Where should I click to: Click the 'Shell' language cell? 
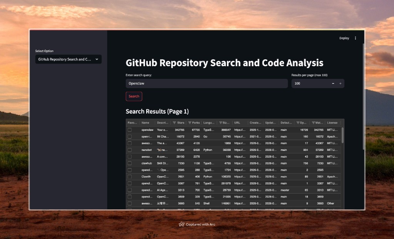[x=209, y=204]
